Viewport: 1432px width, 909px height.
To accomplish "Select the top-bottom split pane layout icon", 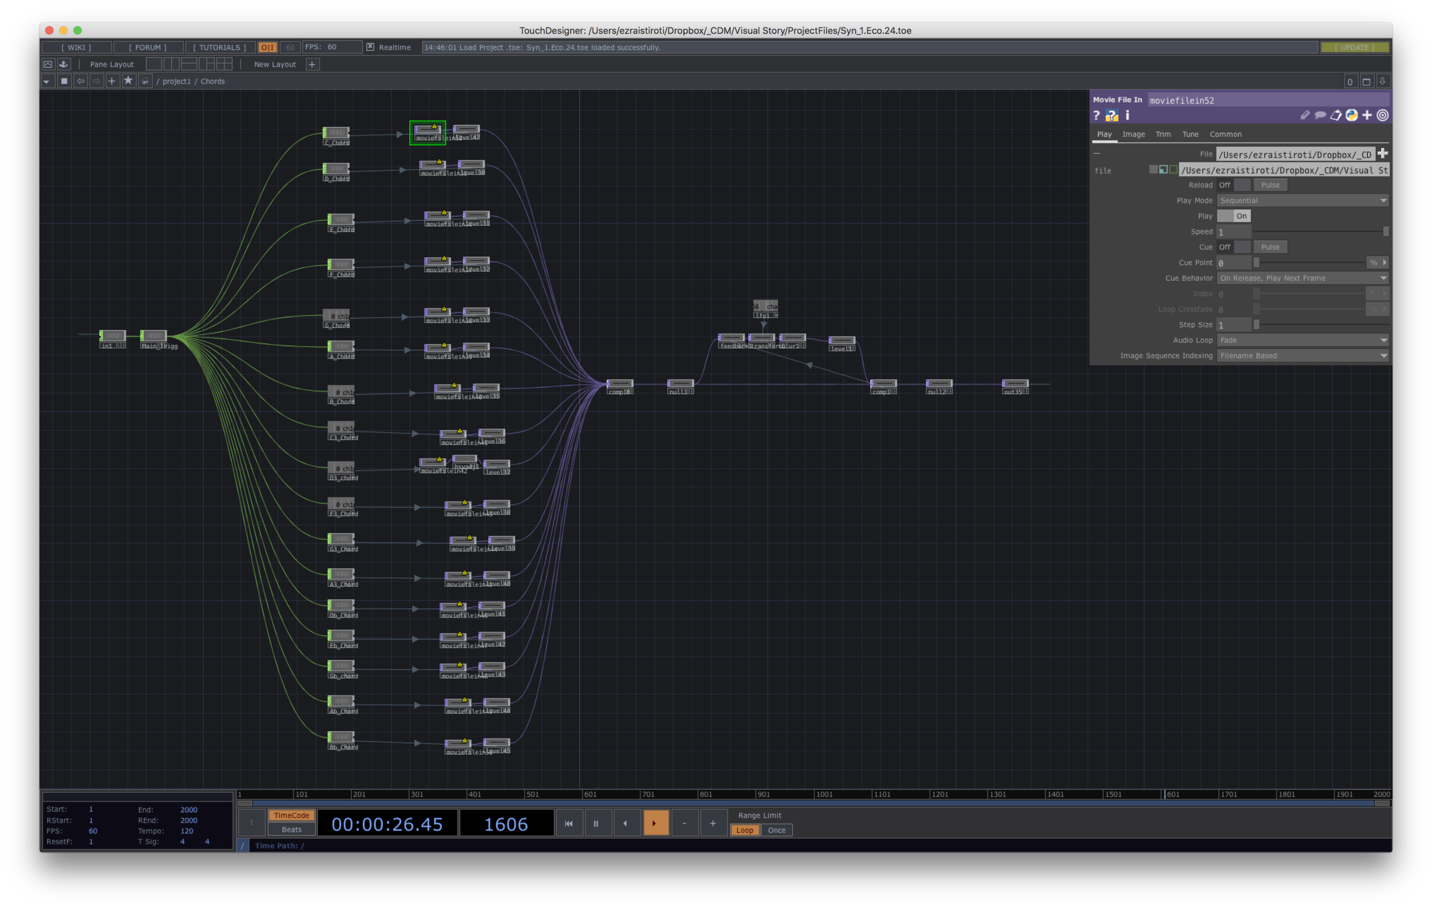I will tap(189, 64).
